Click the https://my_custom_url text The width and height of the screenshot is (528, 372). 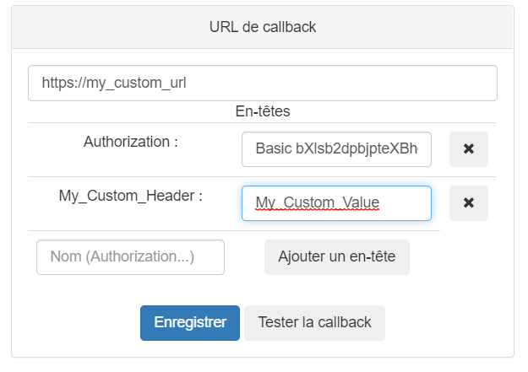(x=114, y=84)
